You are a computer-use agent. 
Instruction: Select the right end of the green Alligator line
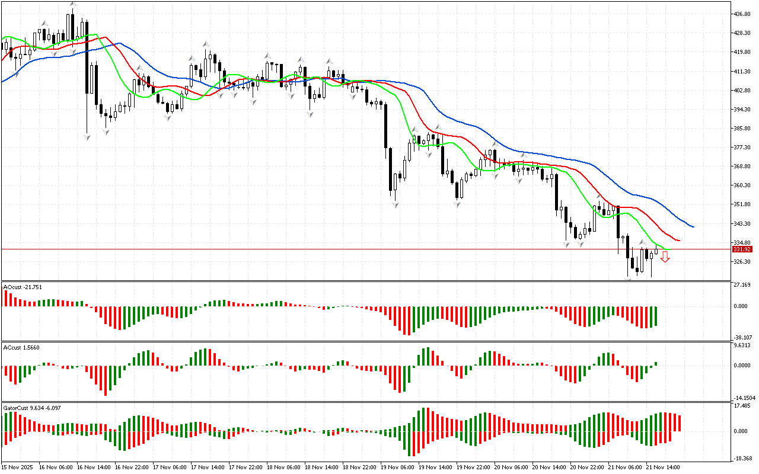coord(666,249)
